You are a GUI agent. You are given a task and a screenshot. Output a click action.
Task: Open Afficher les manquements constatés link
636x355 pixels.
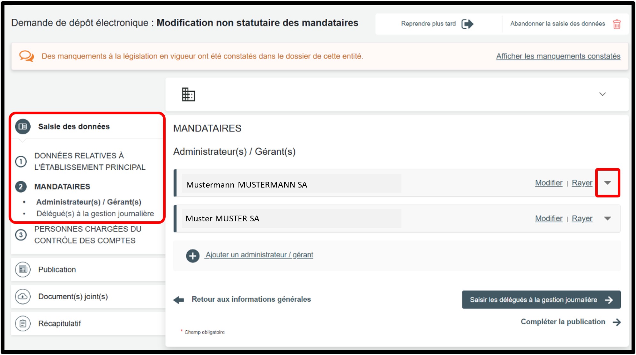coord(558,56)
